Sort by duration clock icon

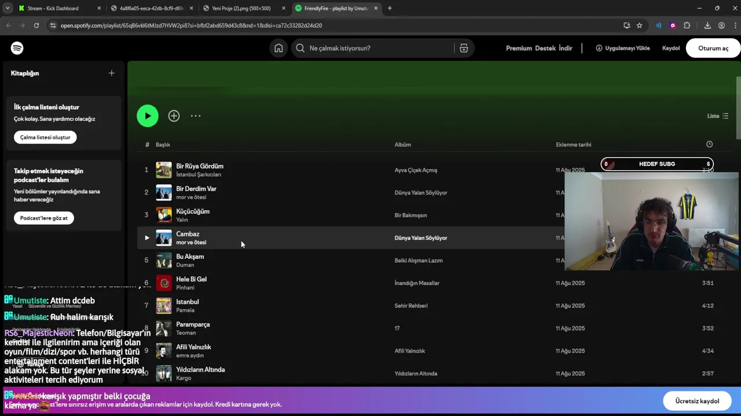709,144
